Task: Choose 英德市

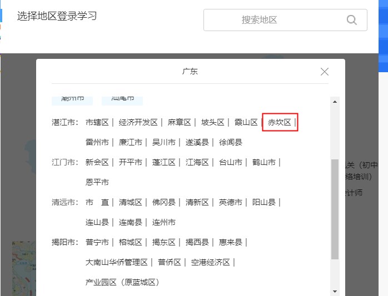Action: coord(230,202)
